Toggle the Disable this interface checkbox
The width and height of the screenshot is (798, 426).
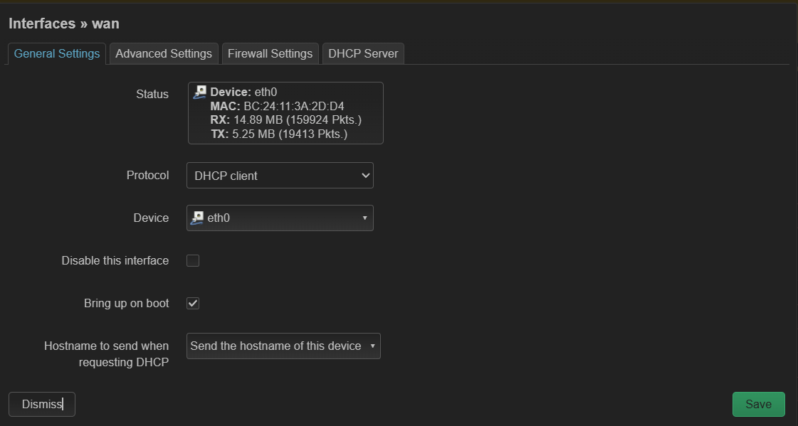coord(193,261)
